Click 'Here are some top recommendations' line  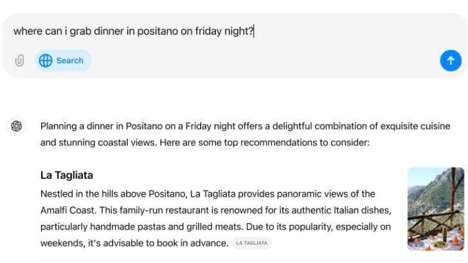264,142
